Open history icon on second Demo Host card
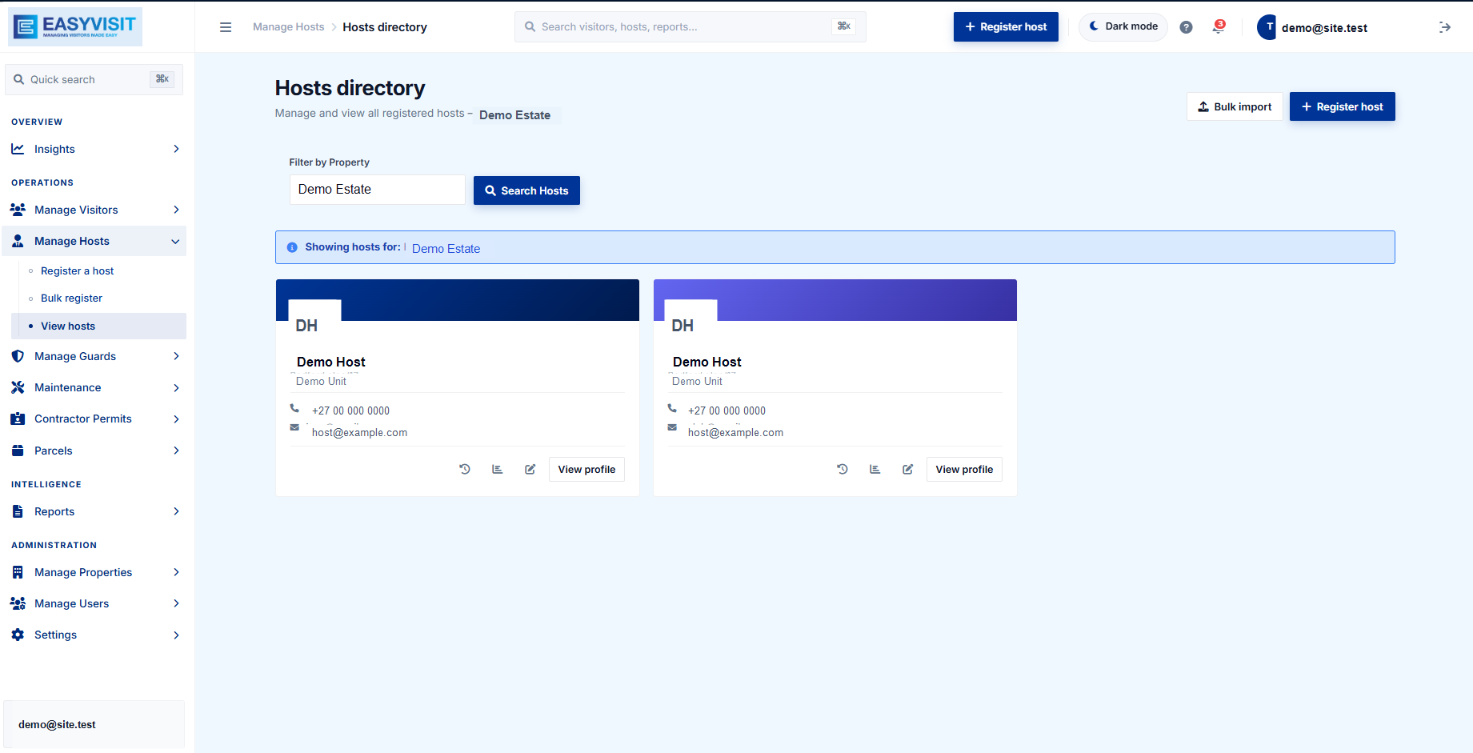 843,469
